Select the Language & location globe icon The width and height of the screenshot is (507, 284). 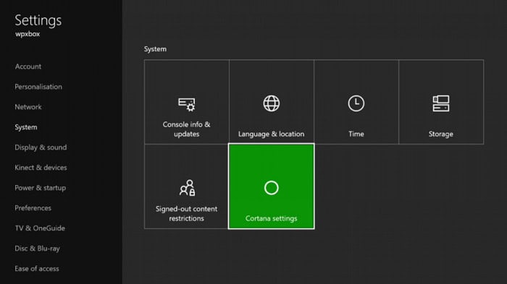pos(272,103)
